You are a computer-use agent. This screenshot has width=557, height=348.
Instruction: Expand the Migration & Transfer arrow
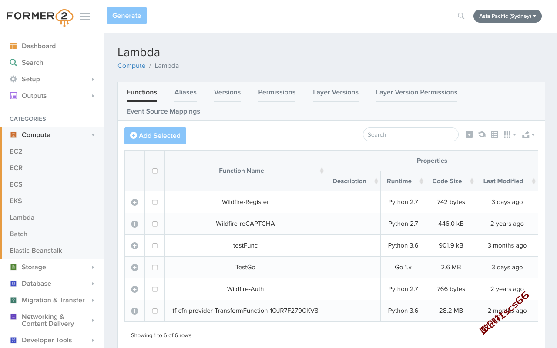93,300
